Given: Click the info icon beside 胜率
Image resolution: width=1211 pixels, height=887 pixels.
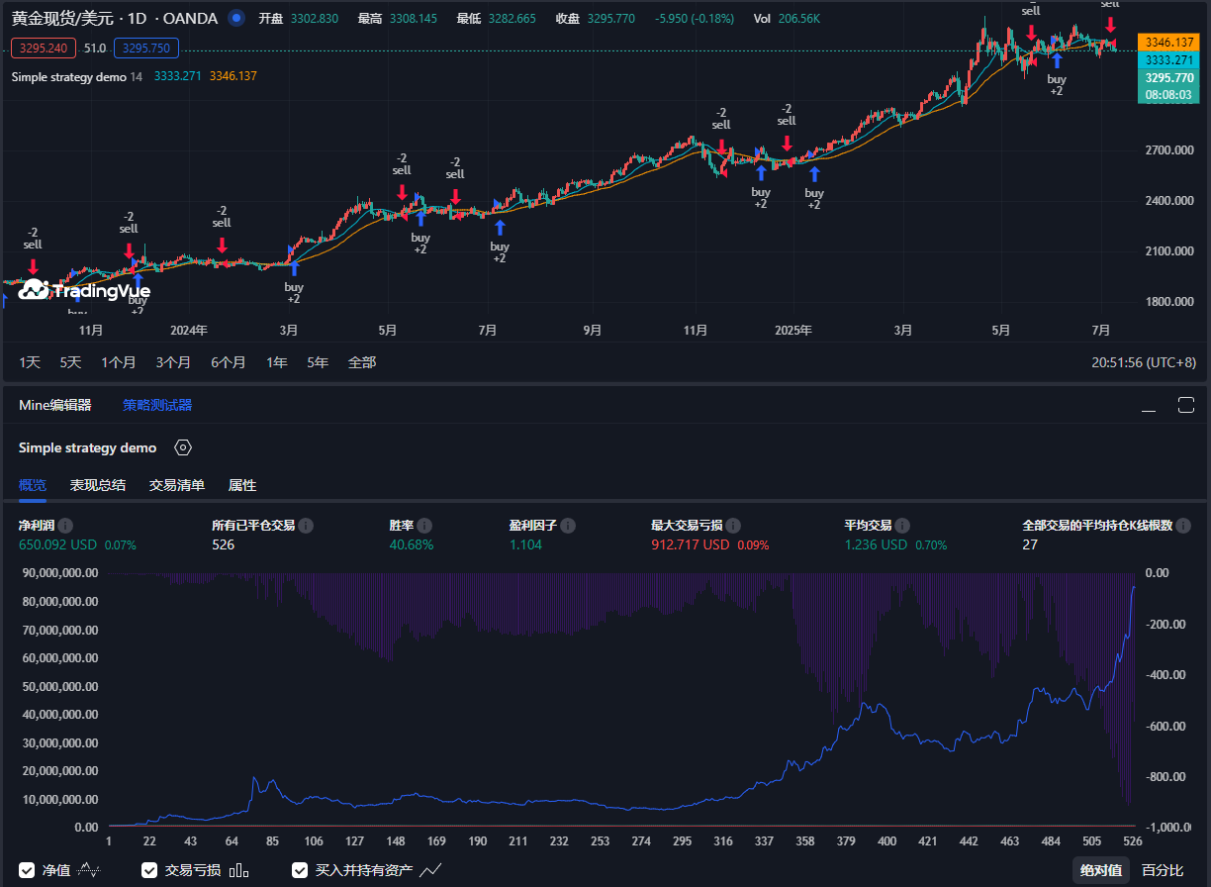Looking at the screenshot, I should tap(424, 526).
